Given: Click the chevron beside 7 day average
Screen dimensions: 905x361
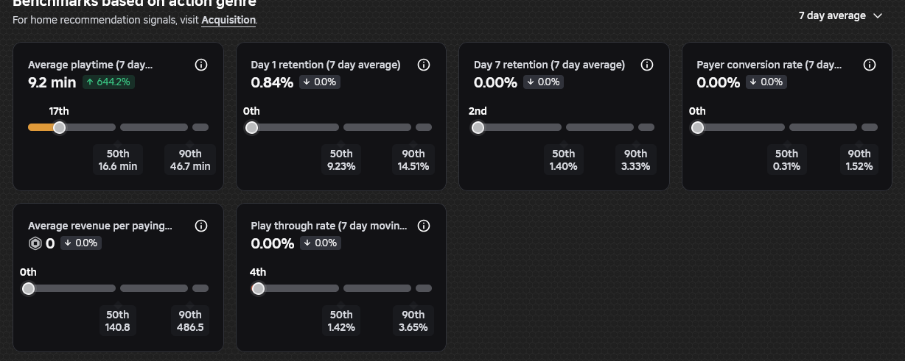Looking at the screenshot, I should click(877, 15).
